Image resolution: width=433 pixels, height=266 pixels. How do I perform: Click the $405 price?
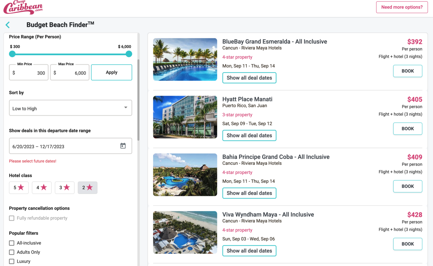point(415,99)
